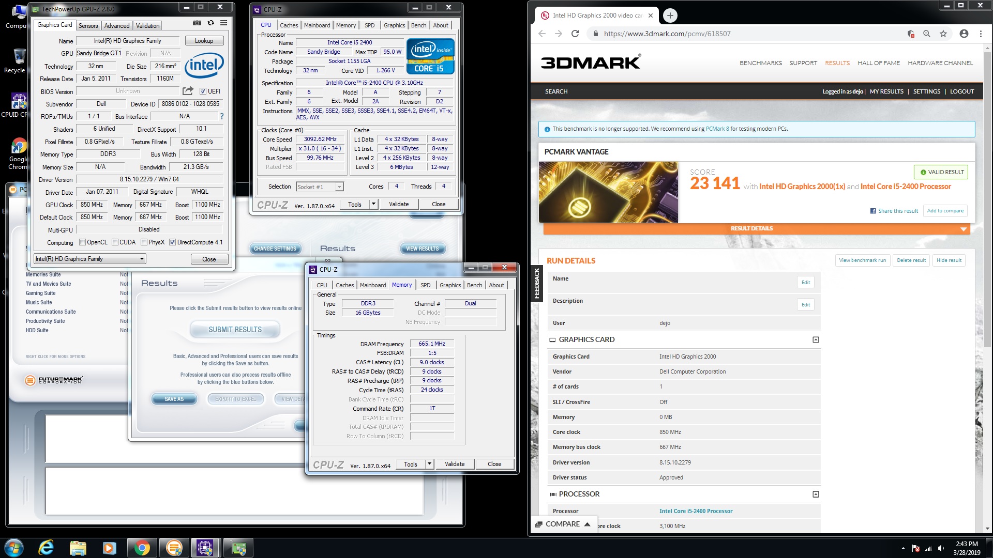Toggle the PhysX checkbox in GPU-Z
This screenshot has width=993, height=558.
tap(144, 242)
